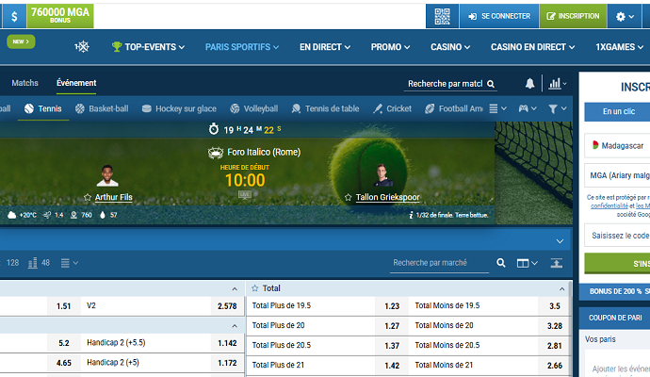Image resolution: width=650 pixels, height=377 pixels.
Task: Select the Football Américain sport tab
Action: pos(454,108)
